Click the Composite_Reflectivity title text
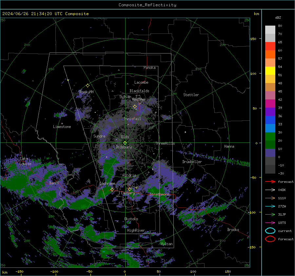Screen dimensions: 295x276 click(x=147, y=5)
